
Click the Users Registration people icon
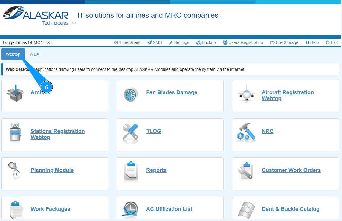pos(225,42)
